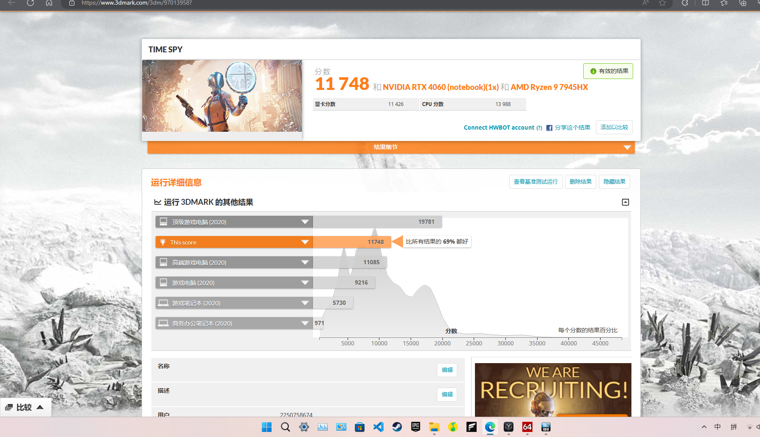Open Windows taskbar search
The image size is (760, 437).
click(285, 427)
